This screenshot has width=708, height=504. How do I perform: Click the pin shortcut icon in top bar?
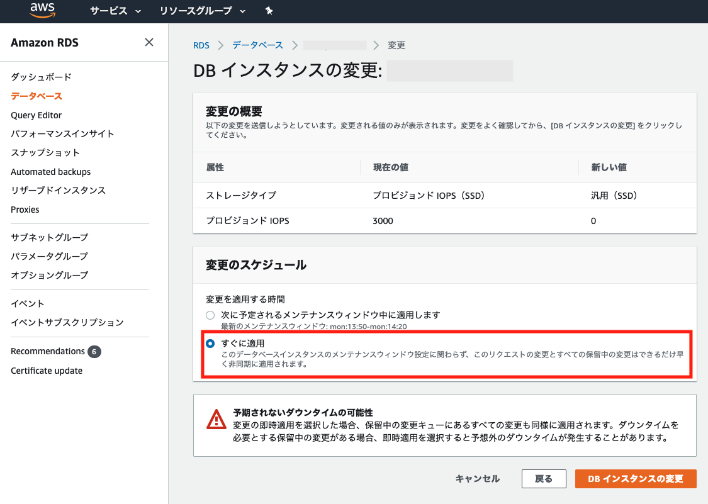pyautogui.click(x=269, y=11)
